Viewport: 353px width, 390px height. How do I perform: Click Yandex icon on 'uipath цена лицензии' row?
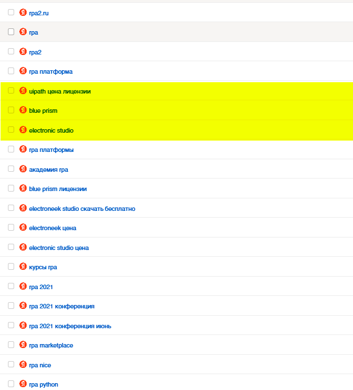pos(23,91)
